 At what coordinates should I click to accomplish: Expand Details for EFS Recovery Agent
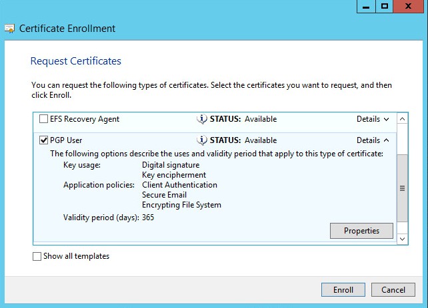[x=373, y=119]
